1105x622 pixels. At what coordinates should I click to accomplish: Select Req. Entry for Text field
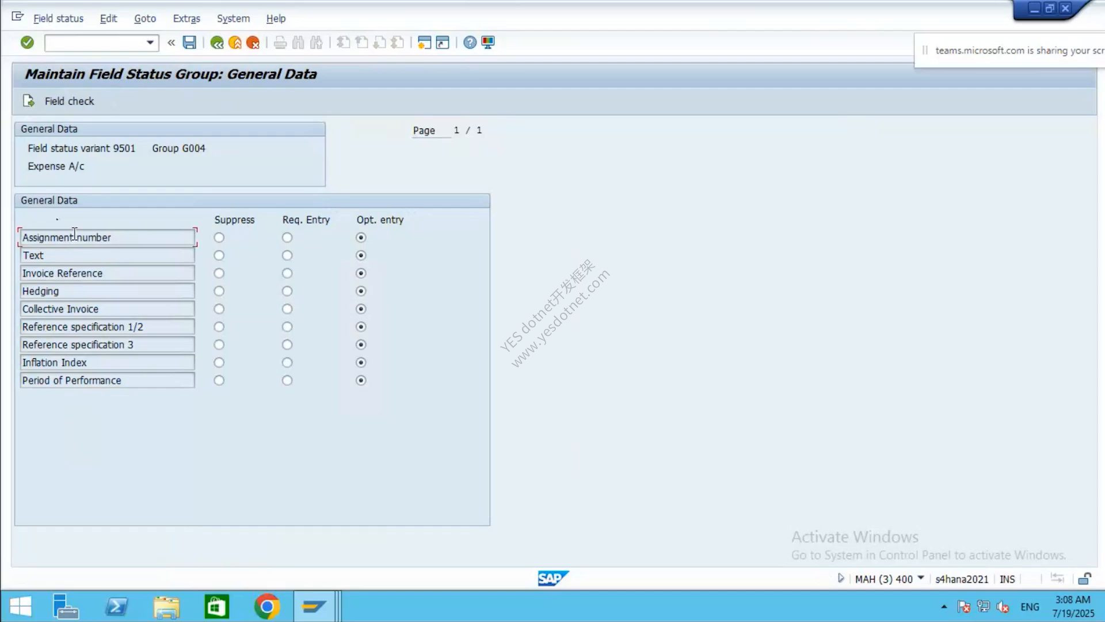point(287,255)
